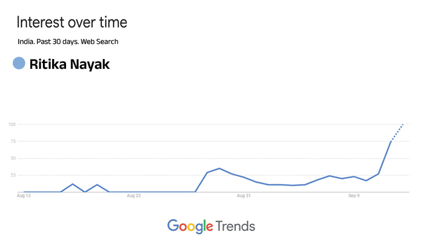Click the India. Past 30 days. Web Search subtitle
Screen dimensions: 423x247
[x=68, y=42]
